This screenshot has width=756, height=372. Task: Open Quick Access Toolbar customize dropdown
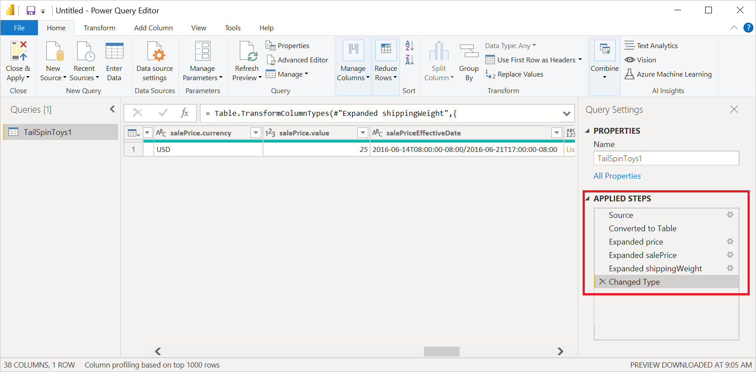(x=43, y=11)
